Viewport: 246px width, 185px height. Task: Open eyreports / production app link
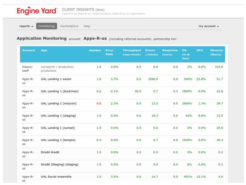click(57, 69)
